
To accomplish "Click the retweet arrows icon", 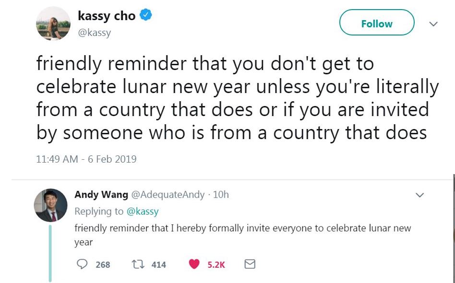I will pyautogui.click(x=137, y=264).
